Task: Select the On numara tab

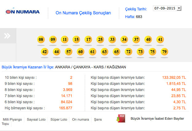Action: 80,119
